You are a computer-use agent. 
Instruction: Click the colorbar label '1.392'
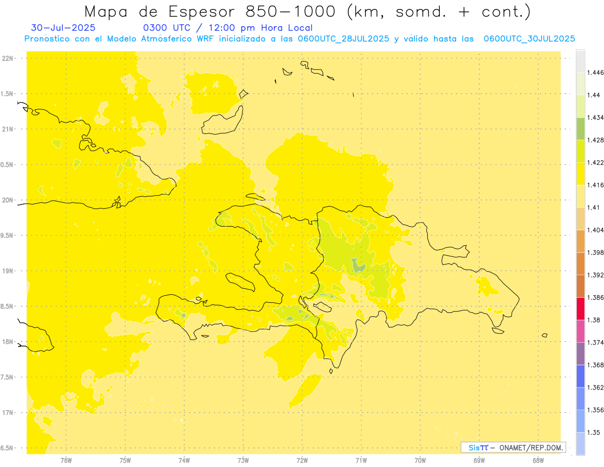click(x=595, y=275)
